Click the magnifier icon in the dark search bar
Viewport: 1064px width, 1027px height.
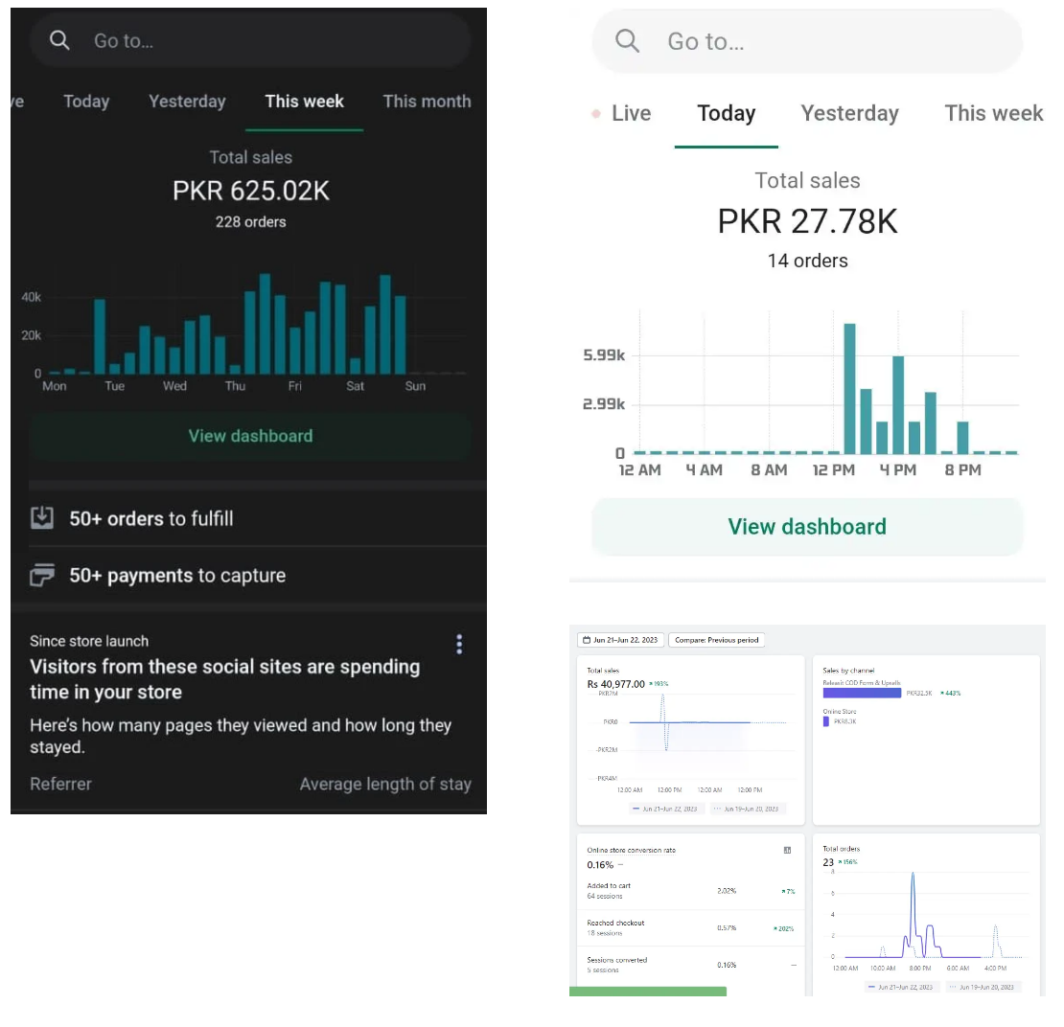tap(59, 40)
